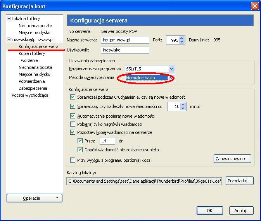
Task: Click the Nazwa serwera text field
Action: 125,40
